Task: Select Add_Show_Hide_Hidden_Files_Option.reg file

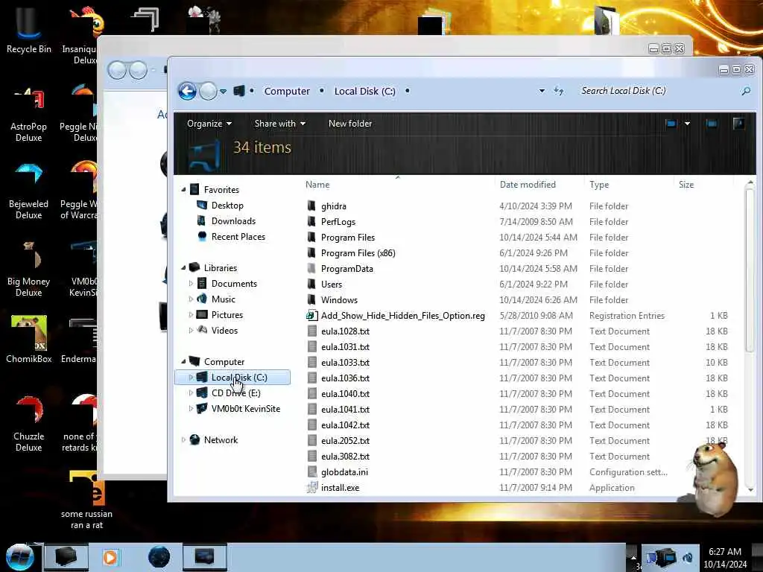Action: [x=403, y=316]
